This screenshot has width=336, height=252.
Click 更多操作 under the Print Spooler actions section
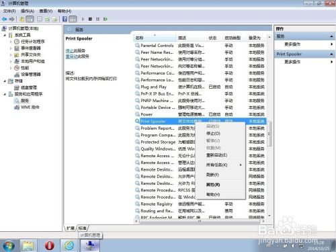coord(292,62)
